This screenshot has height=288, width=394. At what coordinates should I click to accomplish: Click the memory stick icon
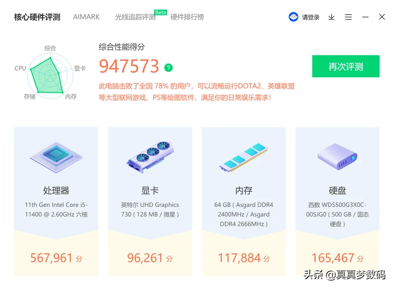(x=244, y=157)
